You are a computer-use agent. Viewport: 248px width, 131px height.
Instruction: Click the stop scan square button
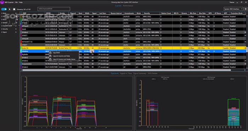coord(14,9)
